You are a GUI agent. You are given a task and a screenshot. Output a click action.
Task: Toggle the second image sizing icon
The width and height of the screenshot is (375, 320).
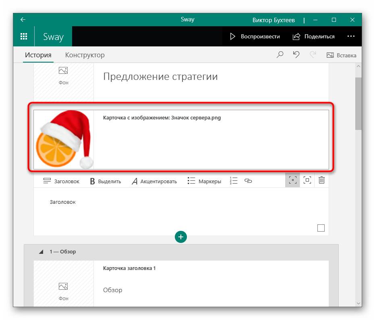[x=307, y=180]
